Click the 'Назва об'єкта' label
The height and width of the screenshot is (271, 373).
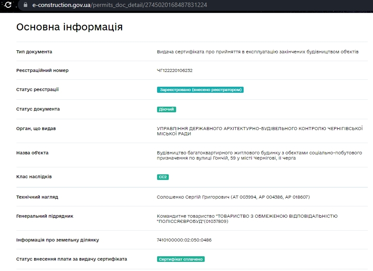point(32,153)
